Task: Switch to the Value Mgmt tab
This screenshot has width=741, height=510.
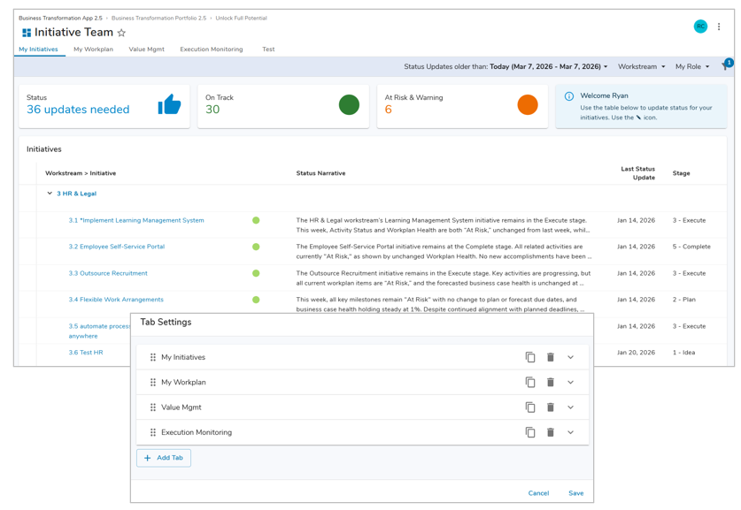Action: point(146,49)
